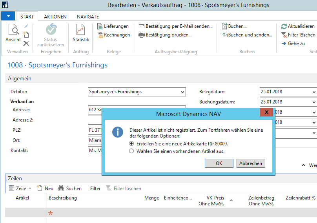Viewport: 317px width, 223px height.
Task: Click the Dynamics NAV application logo icon
Action: (5, 5)
